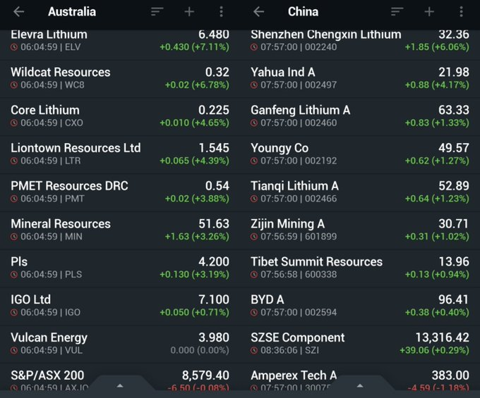This screenshot has height=398, width=480.
Task: Open S&P/ASX 200 index row
Action: [x=120, y=377]
